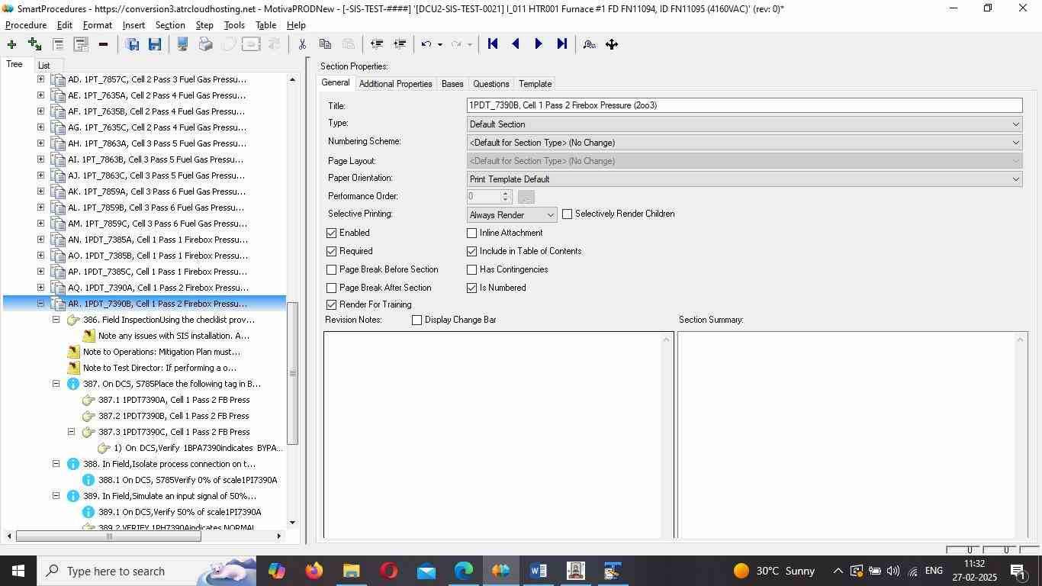
Task: Open the undo history dropdown arrow
Action: coord(440,44)
